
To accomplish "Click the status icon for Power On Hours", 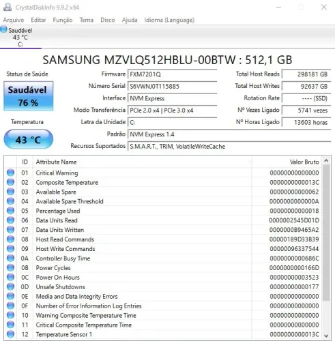I will point(10,278).
